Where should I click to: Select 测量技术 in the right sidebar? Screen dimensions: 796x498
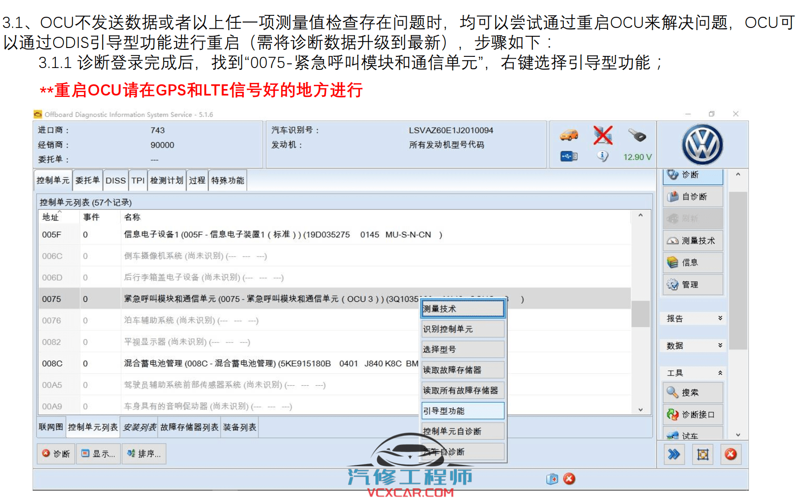click(x=693, y=240)
